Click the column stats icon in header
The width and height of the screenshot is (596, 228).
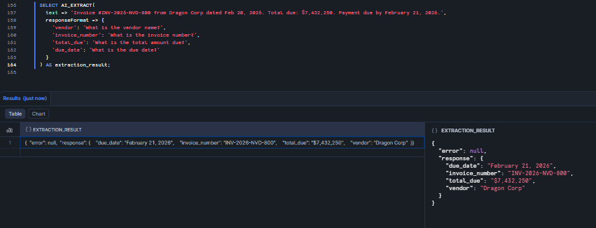tap(9, 130)
